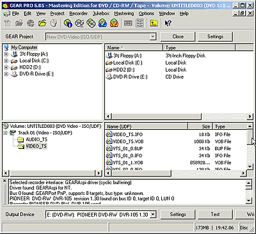Click the new project toolbar icon

click(x=8, y=23)
